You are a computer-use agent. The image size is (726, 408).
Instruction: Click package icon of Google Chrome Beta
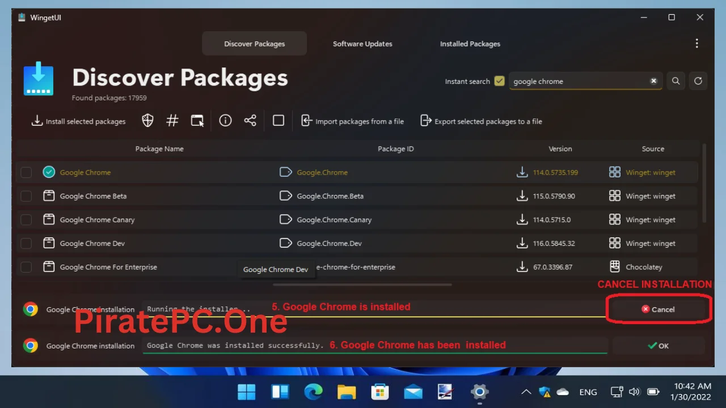pos(49,195)
